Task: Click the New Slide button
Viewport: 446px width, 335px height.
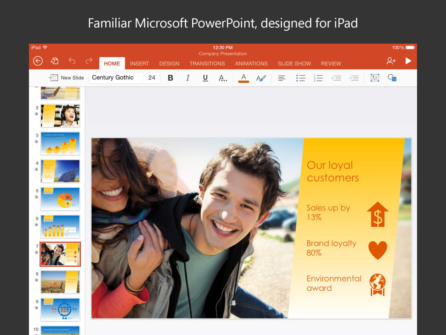Action: click(66, 78)
